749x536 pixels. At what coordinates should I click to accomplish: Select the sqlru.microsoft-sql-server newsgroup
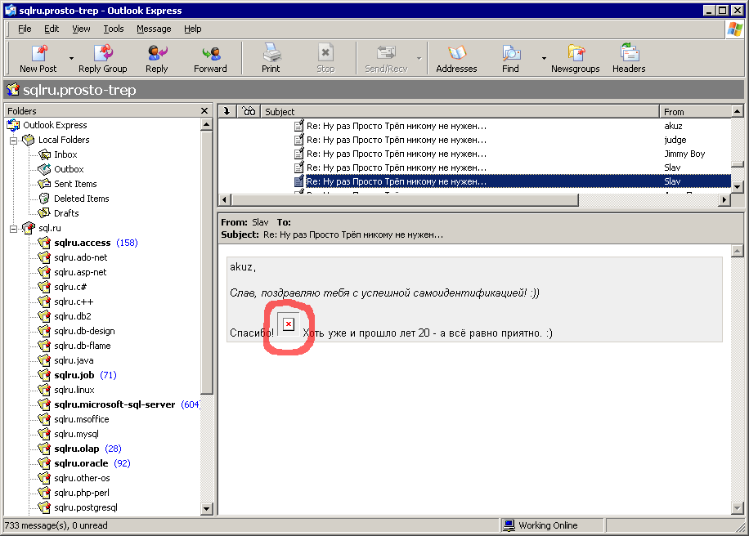point(114,404)
